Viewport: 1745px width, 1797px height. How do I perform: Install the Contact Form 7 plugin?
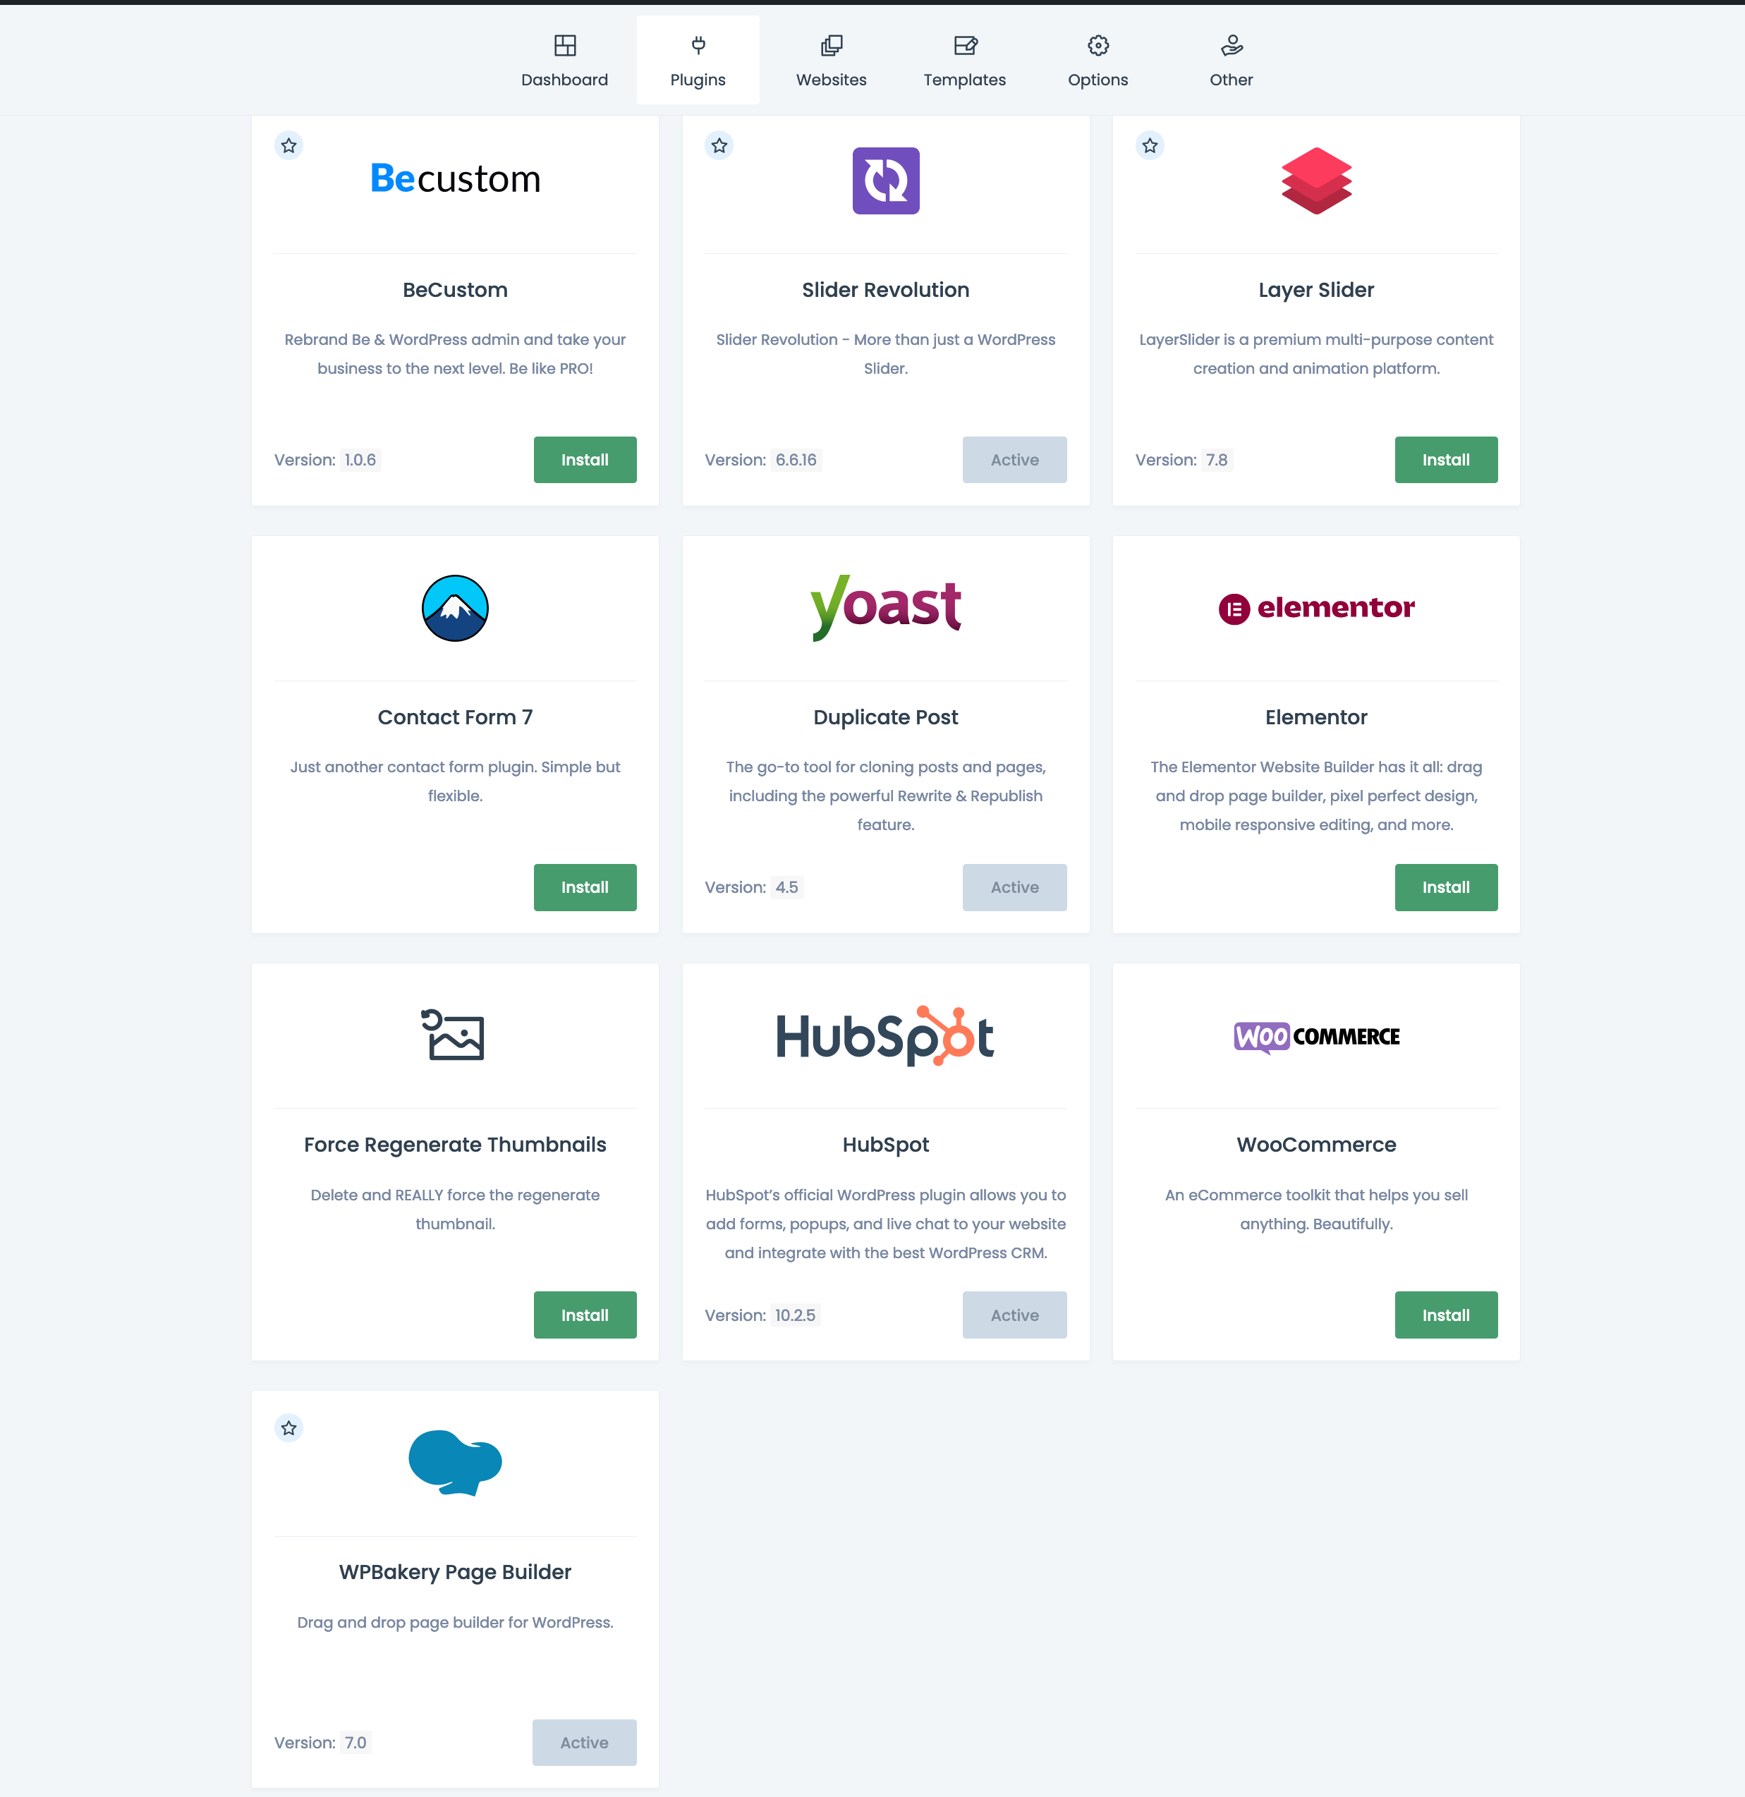584,887
